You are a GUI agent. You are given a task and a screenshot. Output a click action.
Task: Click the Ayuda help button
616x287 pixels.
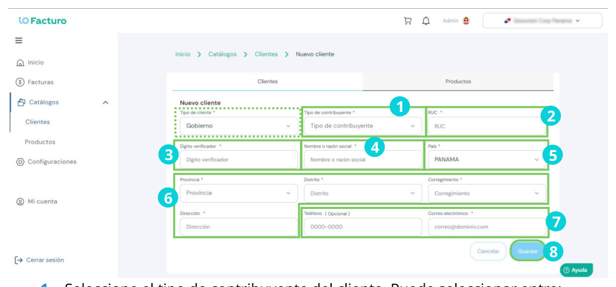click(576, 270)
